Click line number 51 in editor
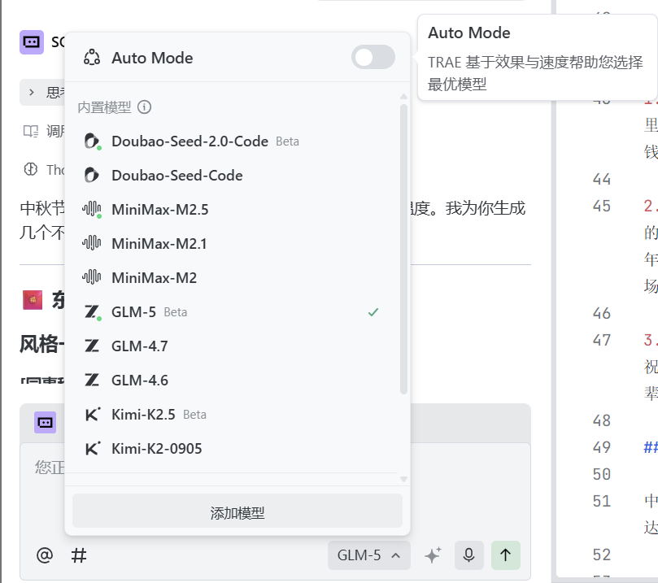This screenshot has height=583, width=658. pos(601,501)
